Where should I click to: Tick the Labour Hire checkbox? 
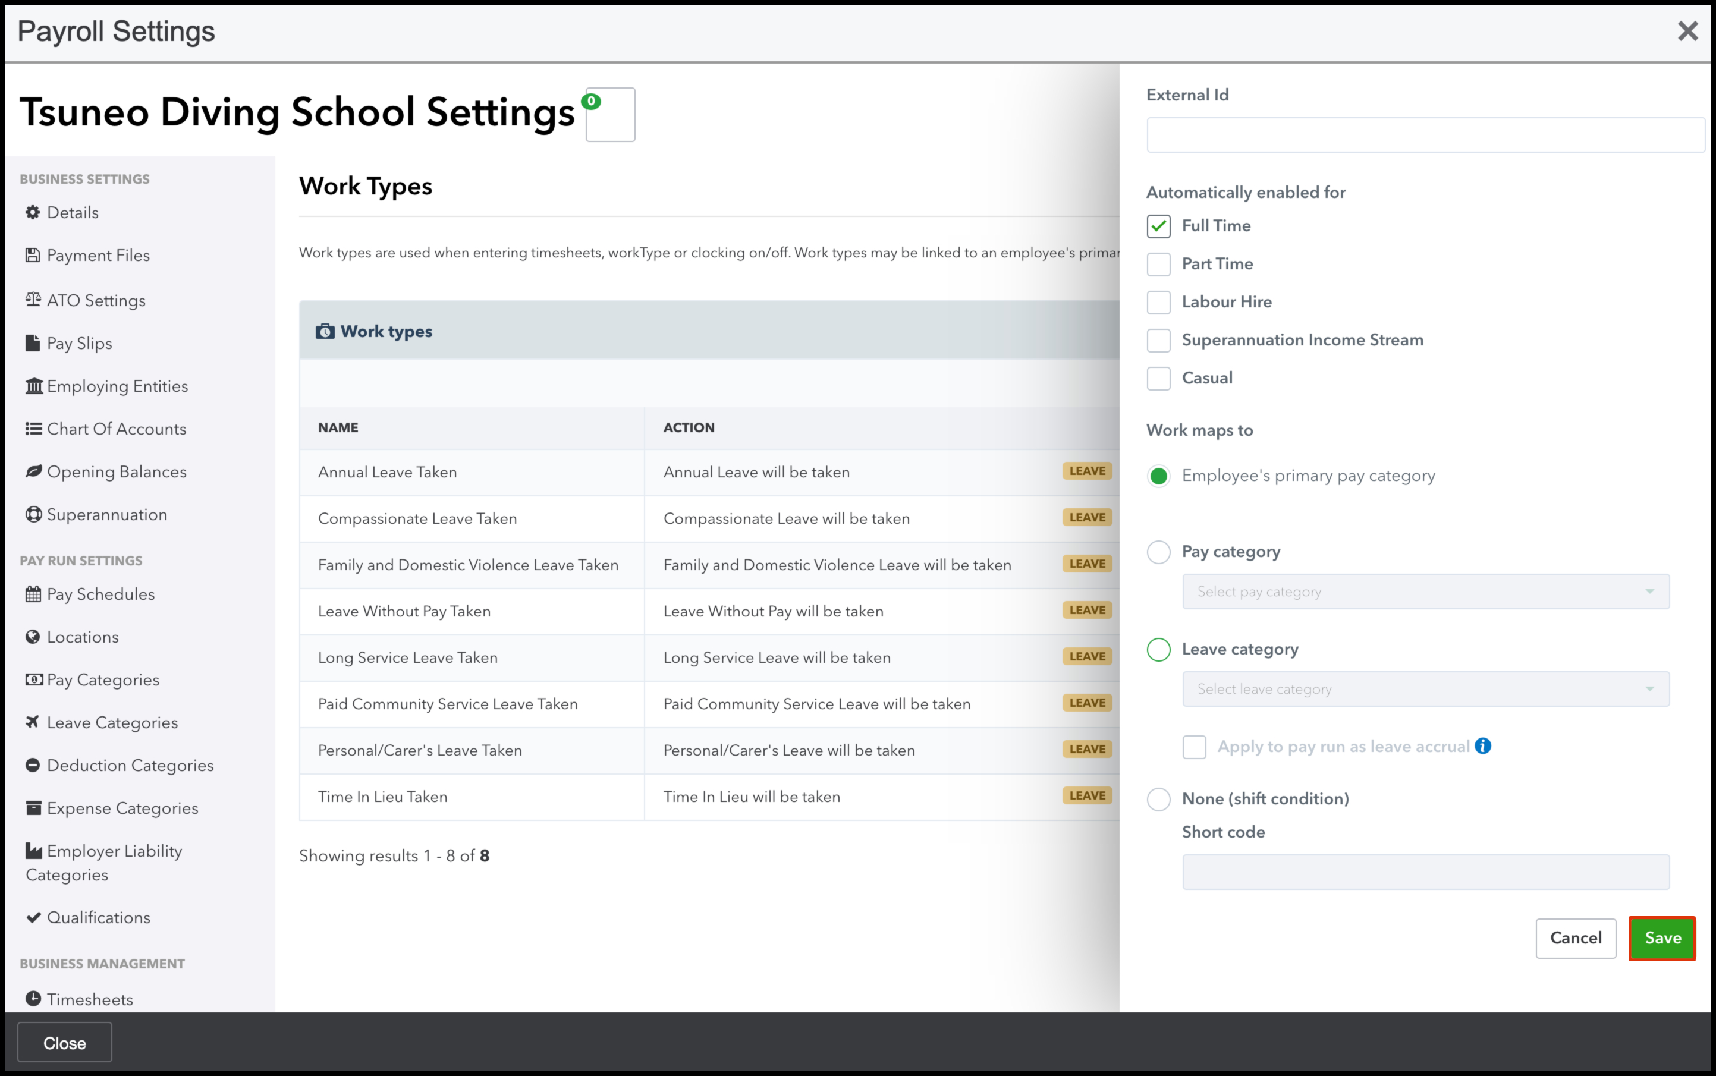(x=1158, y=303)
